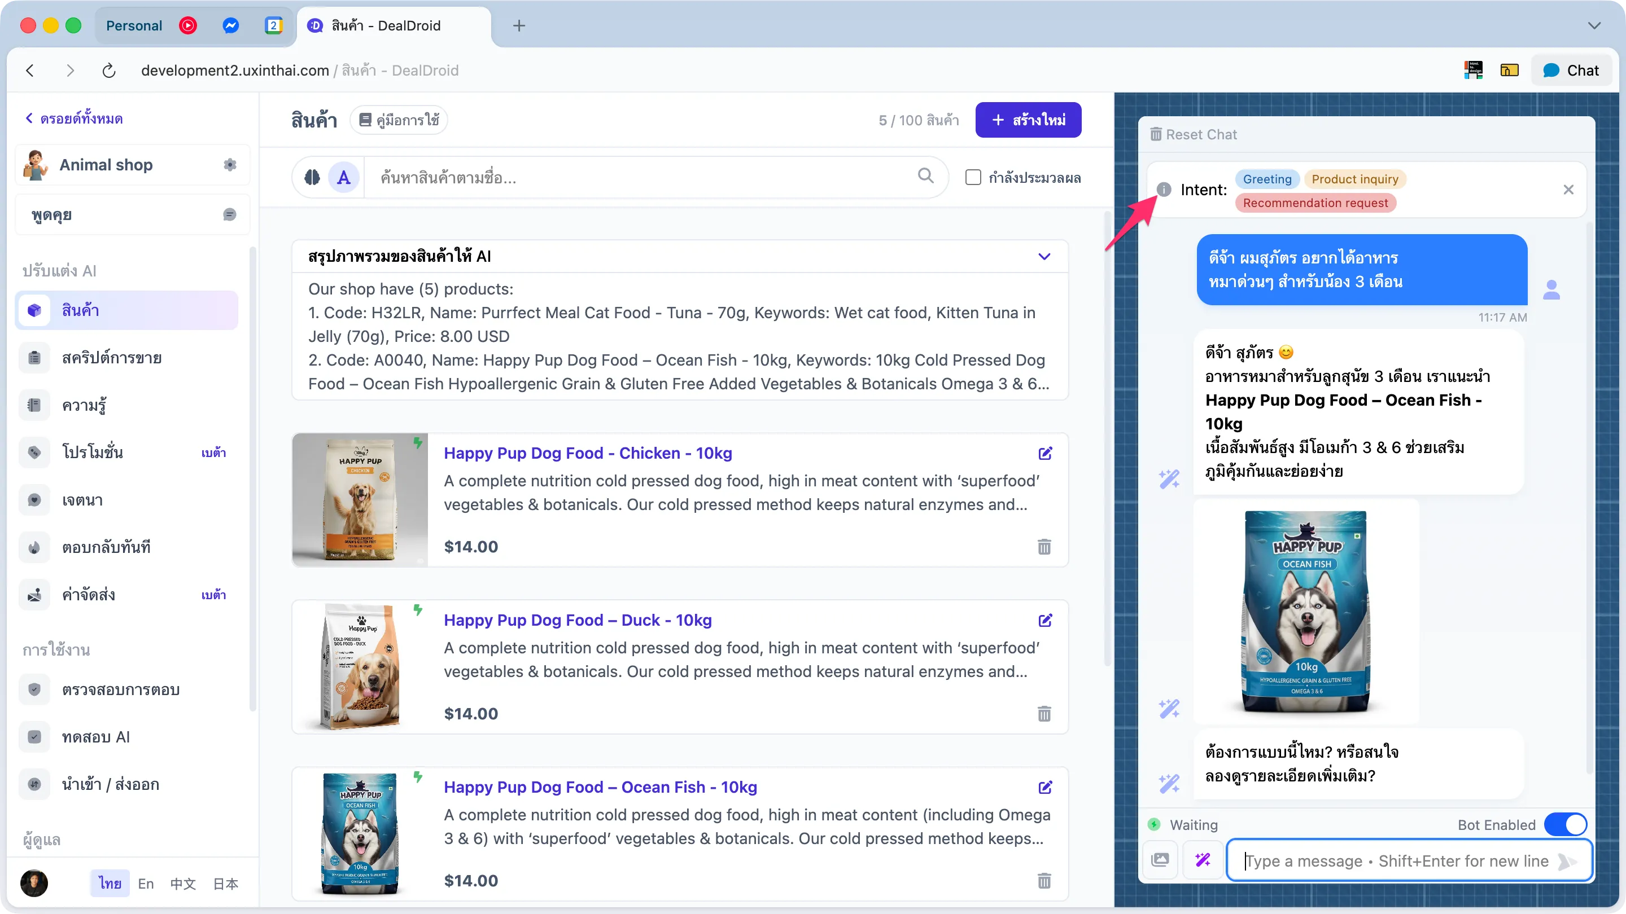Viewport: 1626px width, 914px height.
Task: Open Animal shop settings gear
Action: click(230, 165)
